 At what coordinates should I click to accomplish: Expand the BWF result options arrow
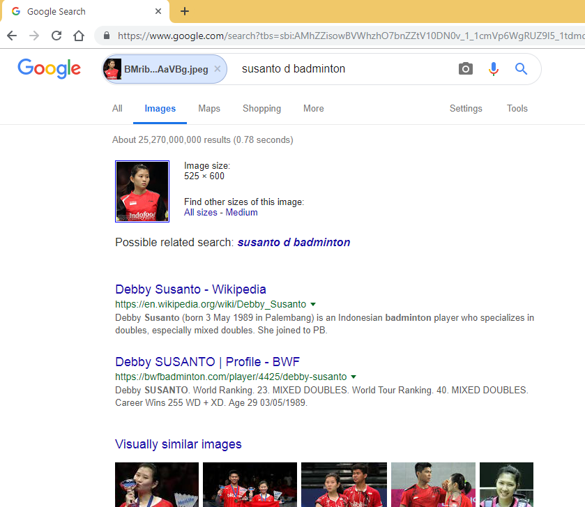[354, 376]
